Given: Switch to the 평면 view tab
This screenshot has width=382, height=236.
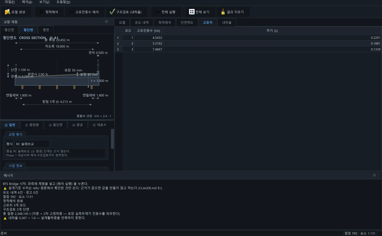Looking at the screenshot, I should click(x=46, y=30).
